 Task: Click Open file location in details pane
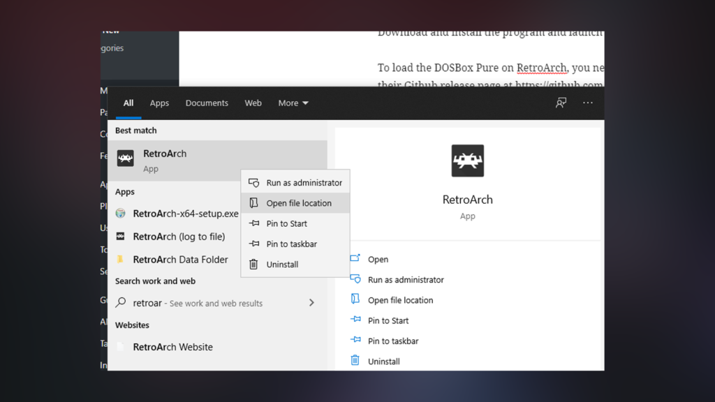[400, 300]
